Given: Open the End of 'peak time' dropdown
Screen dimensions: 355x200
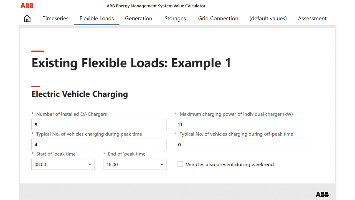Looking at the screenshot, I should tap(135, 164).
